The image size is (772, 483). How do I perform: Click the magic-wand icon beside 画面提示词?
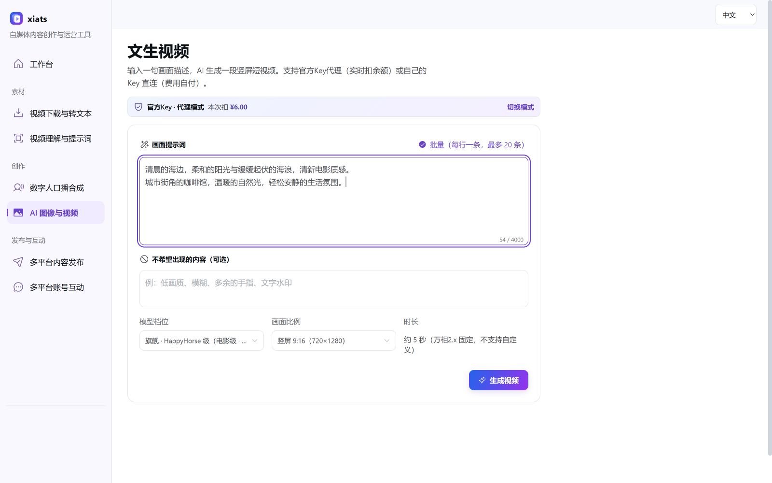[144, 144]
